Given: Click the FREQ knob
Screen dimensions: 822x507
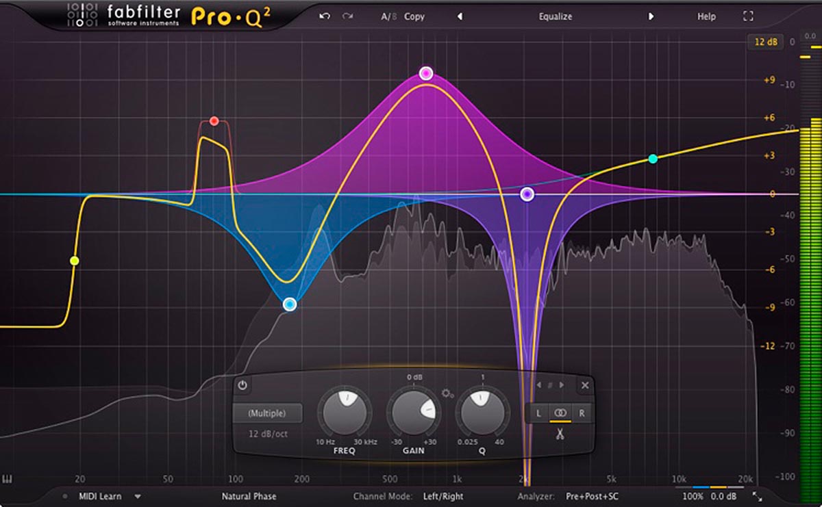Looking at the screenshot, I should (344, 413).
